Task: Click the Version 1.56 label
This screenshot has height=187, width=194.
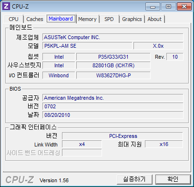Action: point(54,180)
